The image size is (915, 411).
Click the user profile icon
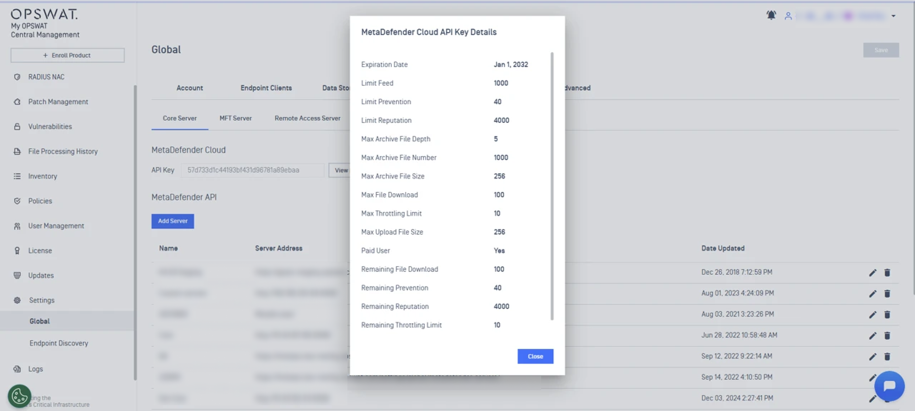pos(788,16)
